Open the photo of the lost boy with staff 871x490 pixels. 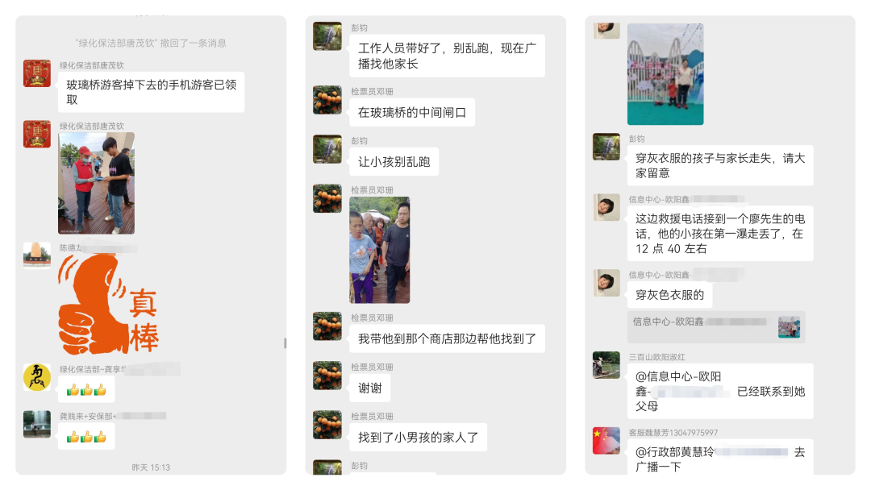click(x=379, y=251)
